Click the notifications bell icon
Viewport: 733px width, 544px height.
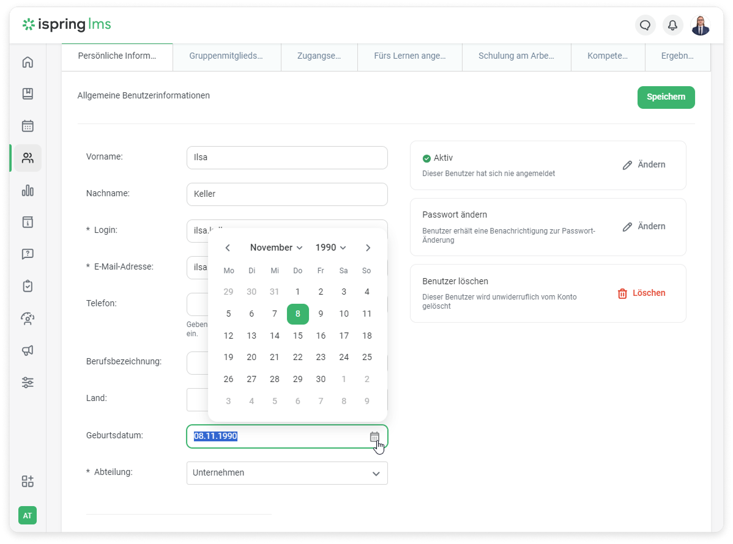[672, 25]
